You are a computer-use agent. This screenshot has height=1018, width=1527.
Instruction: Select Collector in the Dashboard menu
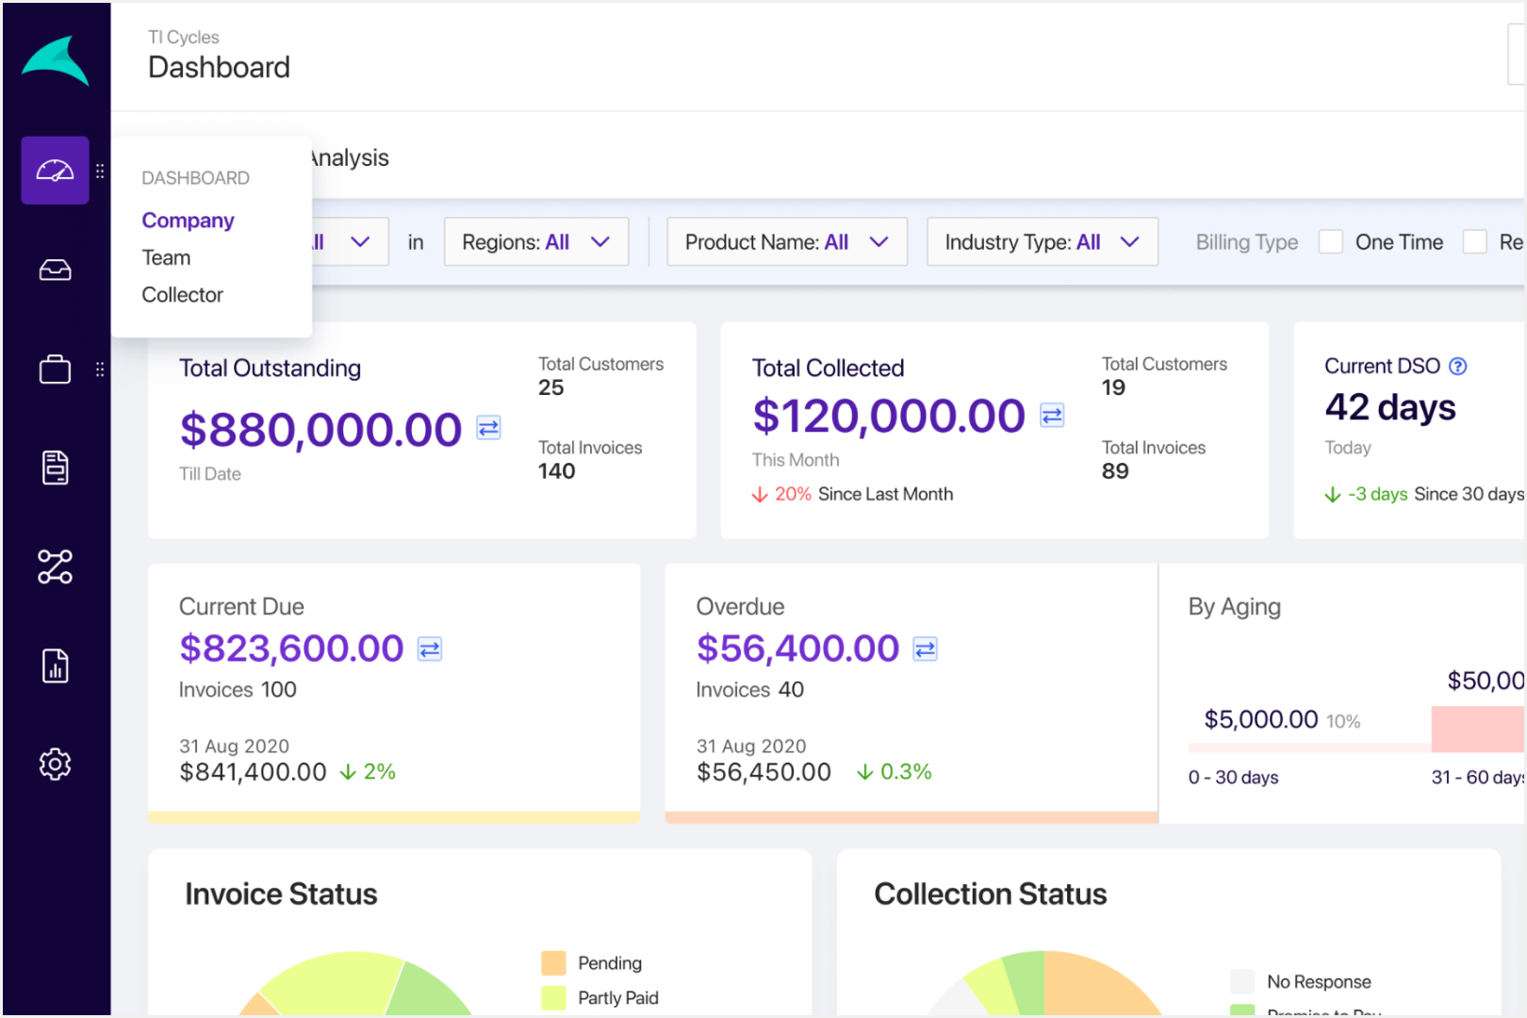click(182, 295)
